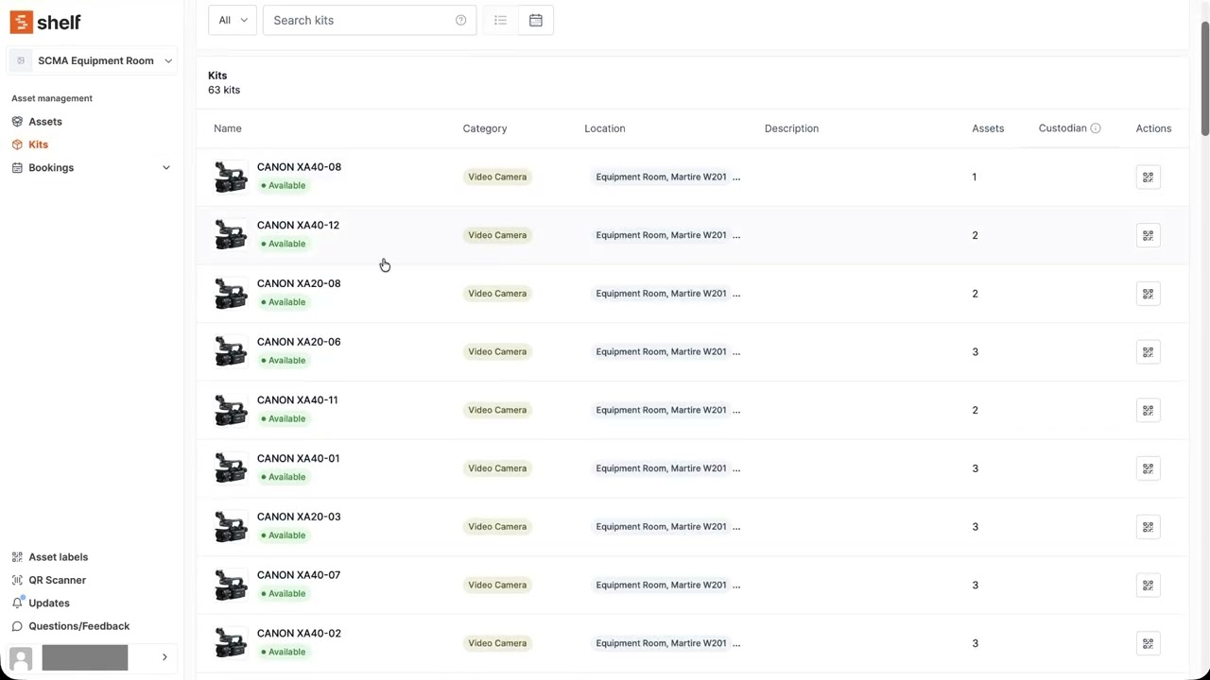Image resolution: width=1210 pixels, height=680 pixels.
Task: Go to Assets page
Action: coord(45,122)
